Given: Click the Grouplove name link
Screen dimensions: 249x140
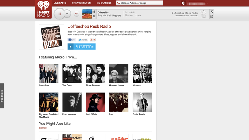Looking at the screenshot, I should point(44,86).
